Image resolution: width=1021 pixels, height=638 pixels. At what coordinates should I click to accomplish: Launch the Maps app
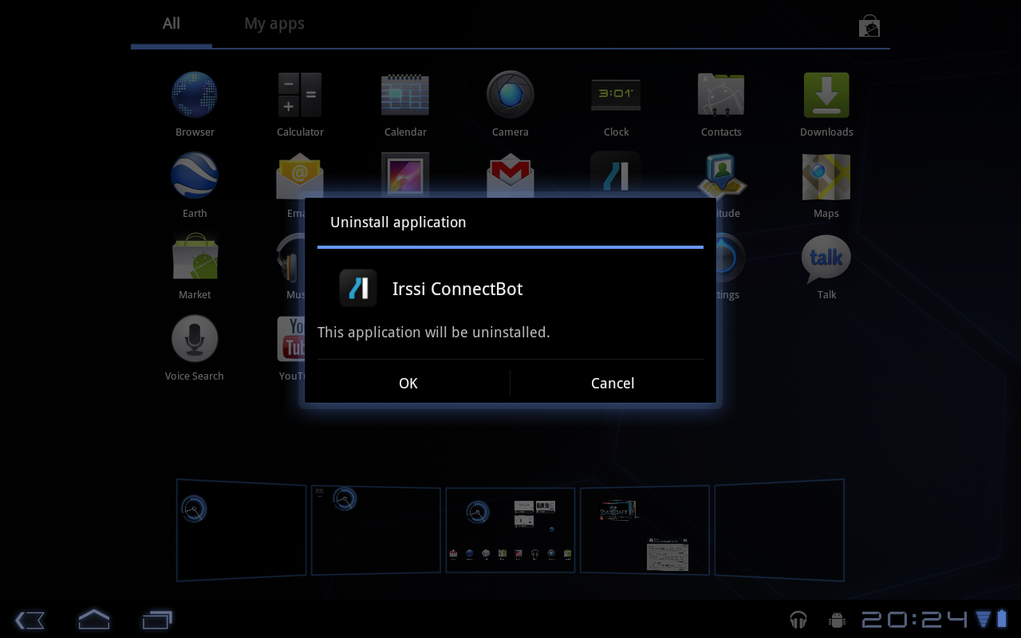tap(826, 175)
